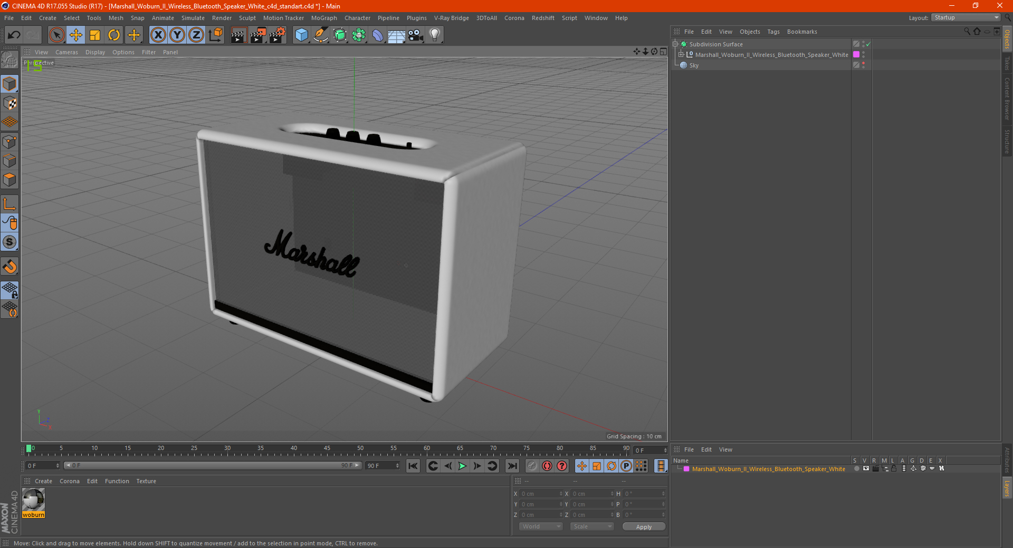The height and width of the screenshot is (548, 1013).
Task: Open material manager Create menu
Action: (43, 481)
